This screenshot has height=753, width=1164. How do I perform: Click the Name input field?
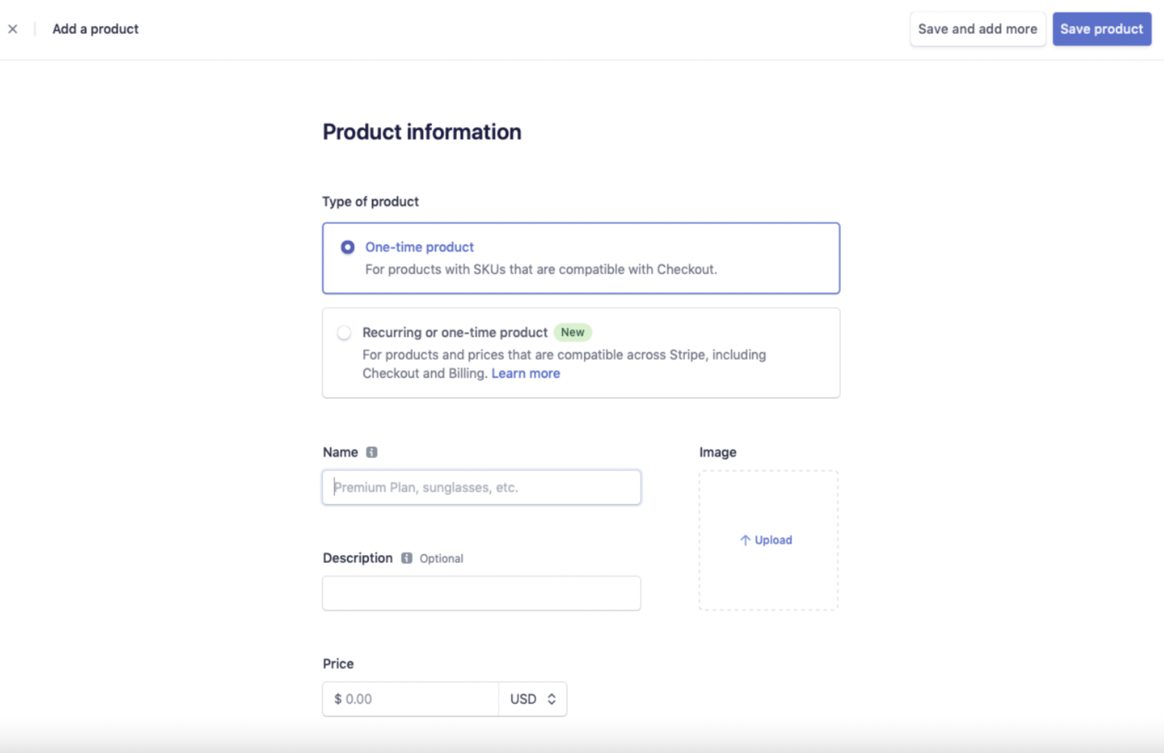click(481, 487)
